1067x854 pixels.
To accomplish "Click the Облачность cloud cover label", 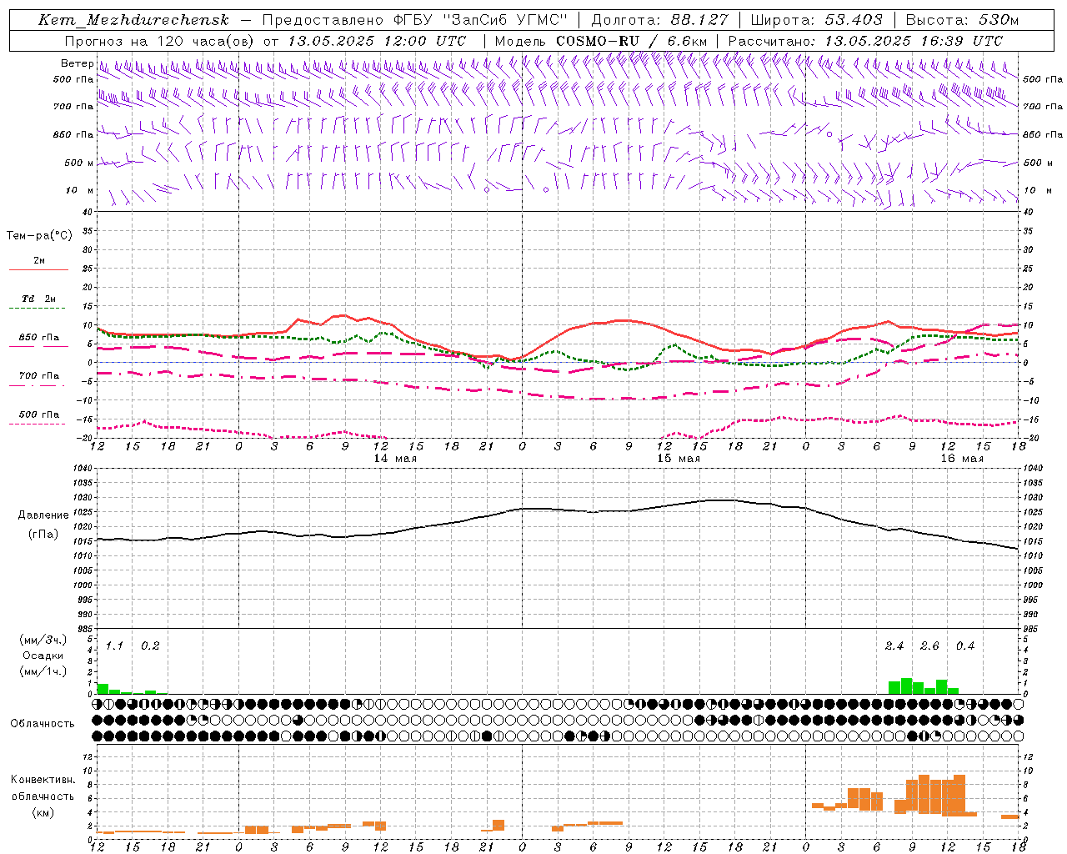I will coord(43,724).
